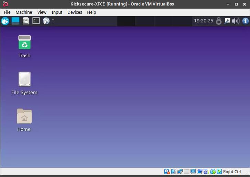Launch the Web Browser globe icon
The height and width of the screenshot is (177, 250).
tap(46, 21)
